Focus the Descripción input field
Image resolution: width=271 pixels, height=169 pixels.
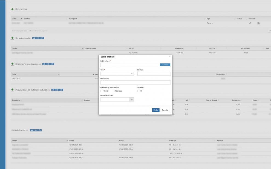135,83
